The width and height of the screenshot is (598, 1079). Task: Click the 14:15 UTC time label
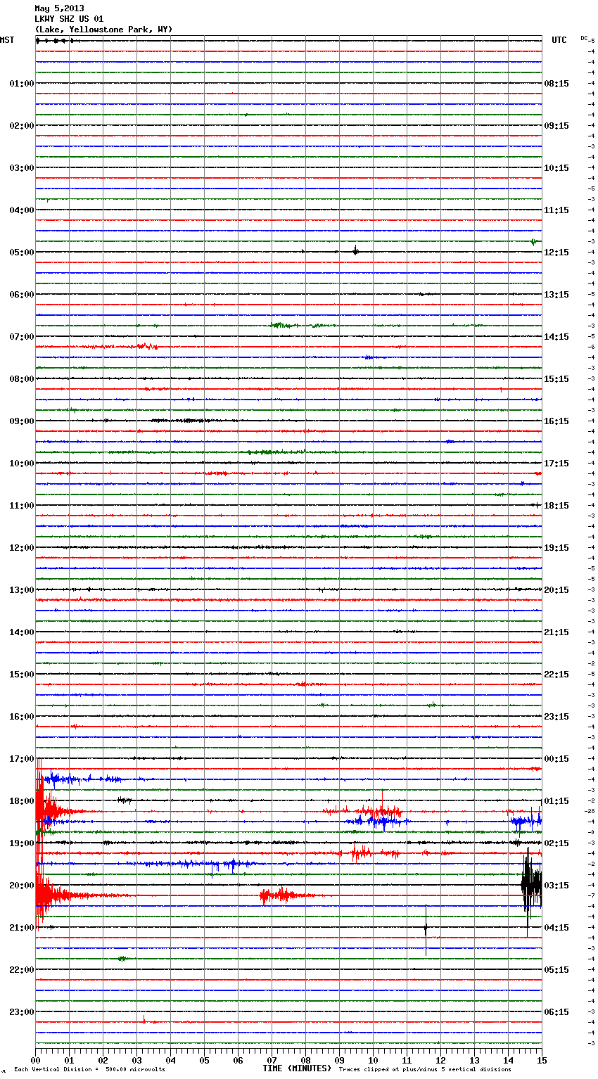coord(556,337)
